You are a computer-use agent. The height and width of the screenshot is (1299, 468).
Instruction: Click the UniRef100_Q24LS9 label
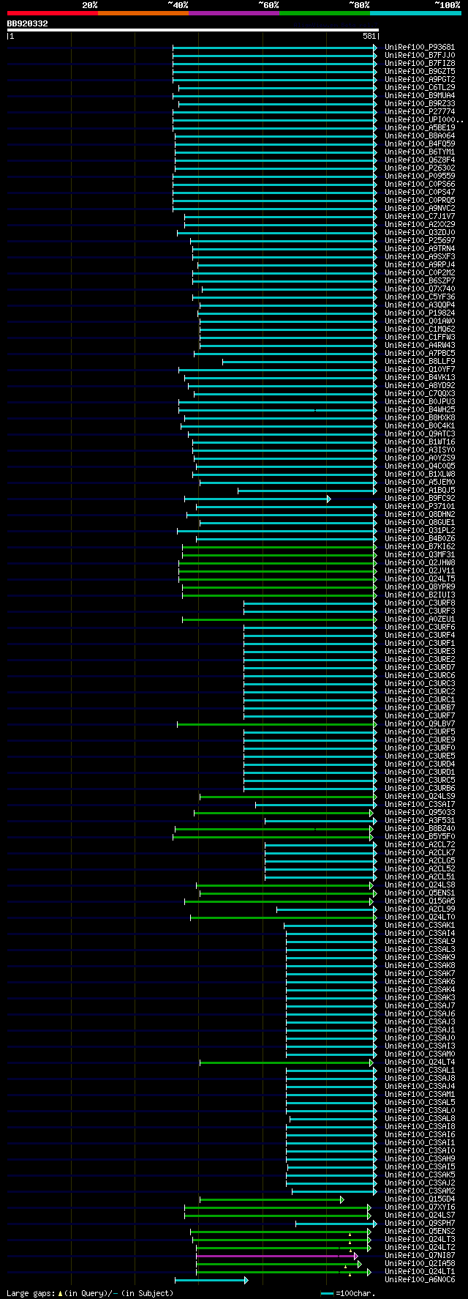420,797
